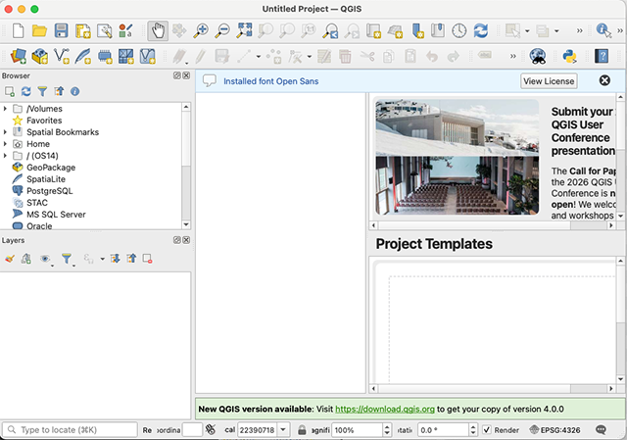
Task: Click the OpenStreetMap search globe icon
Action: tap(538, 57)
